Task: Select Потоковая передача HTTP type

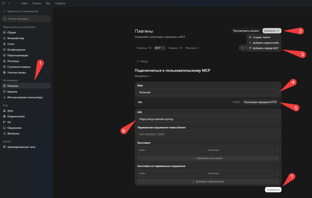Action: click(x=260, y=102)
